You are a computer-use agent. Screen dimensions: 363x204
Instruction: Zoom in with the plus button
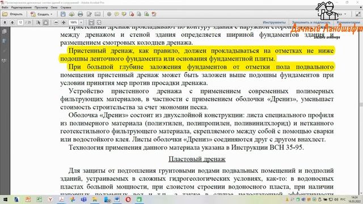coord(64,23)
